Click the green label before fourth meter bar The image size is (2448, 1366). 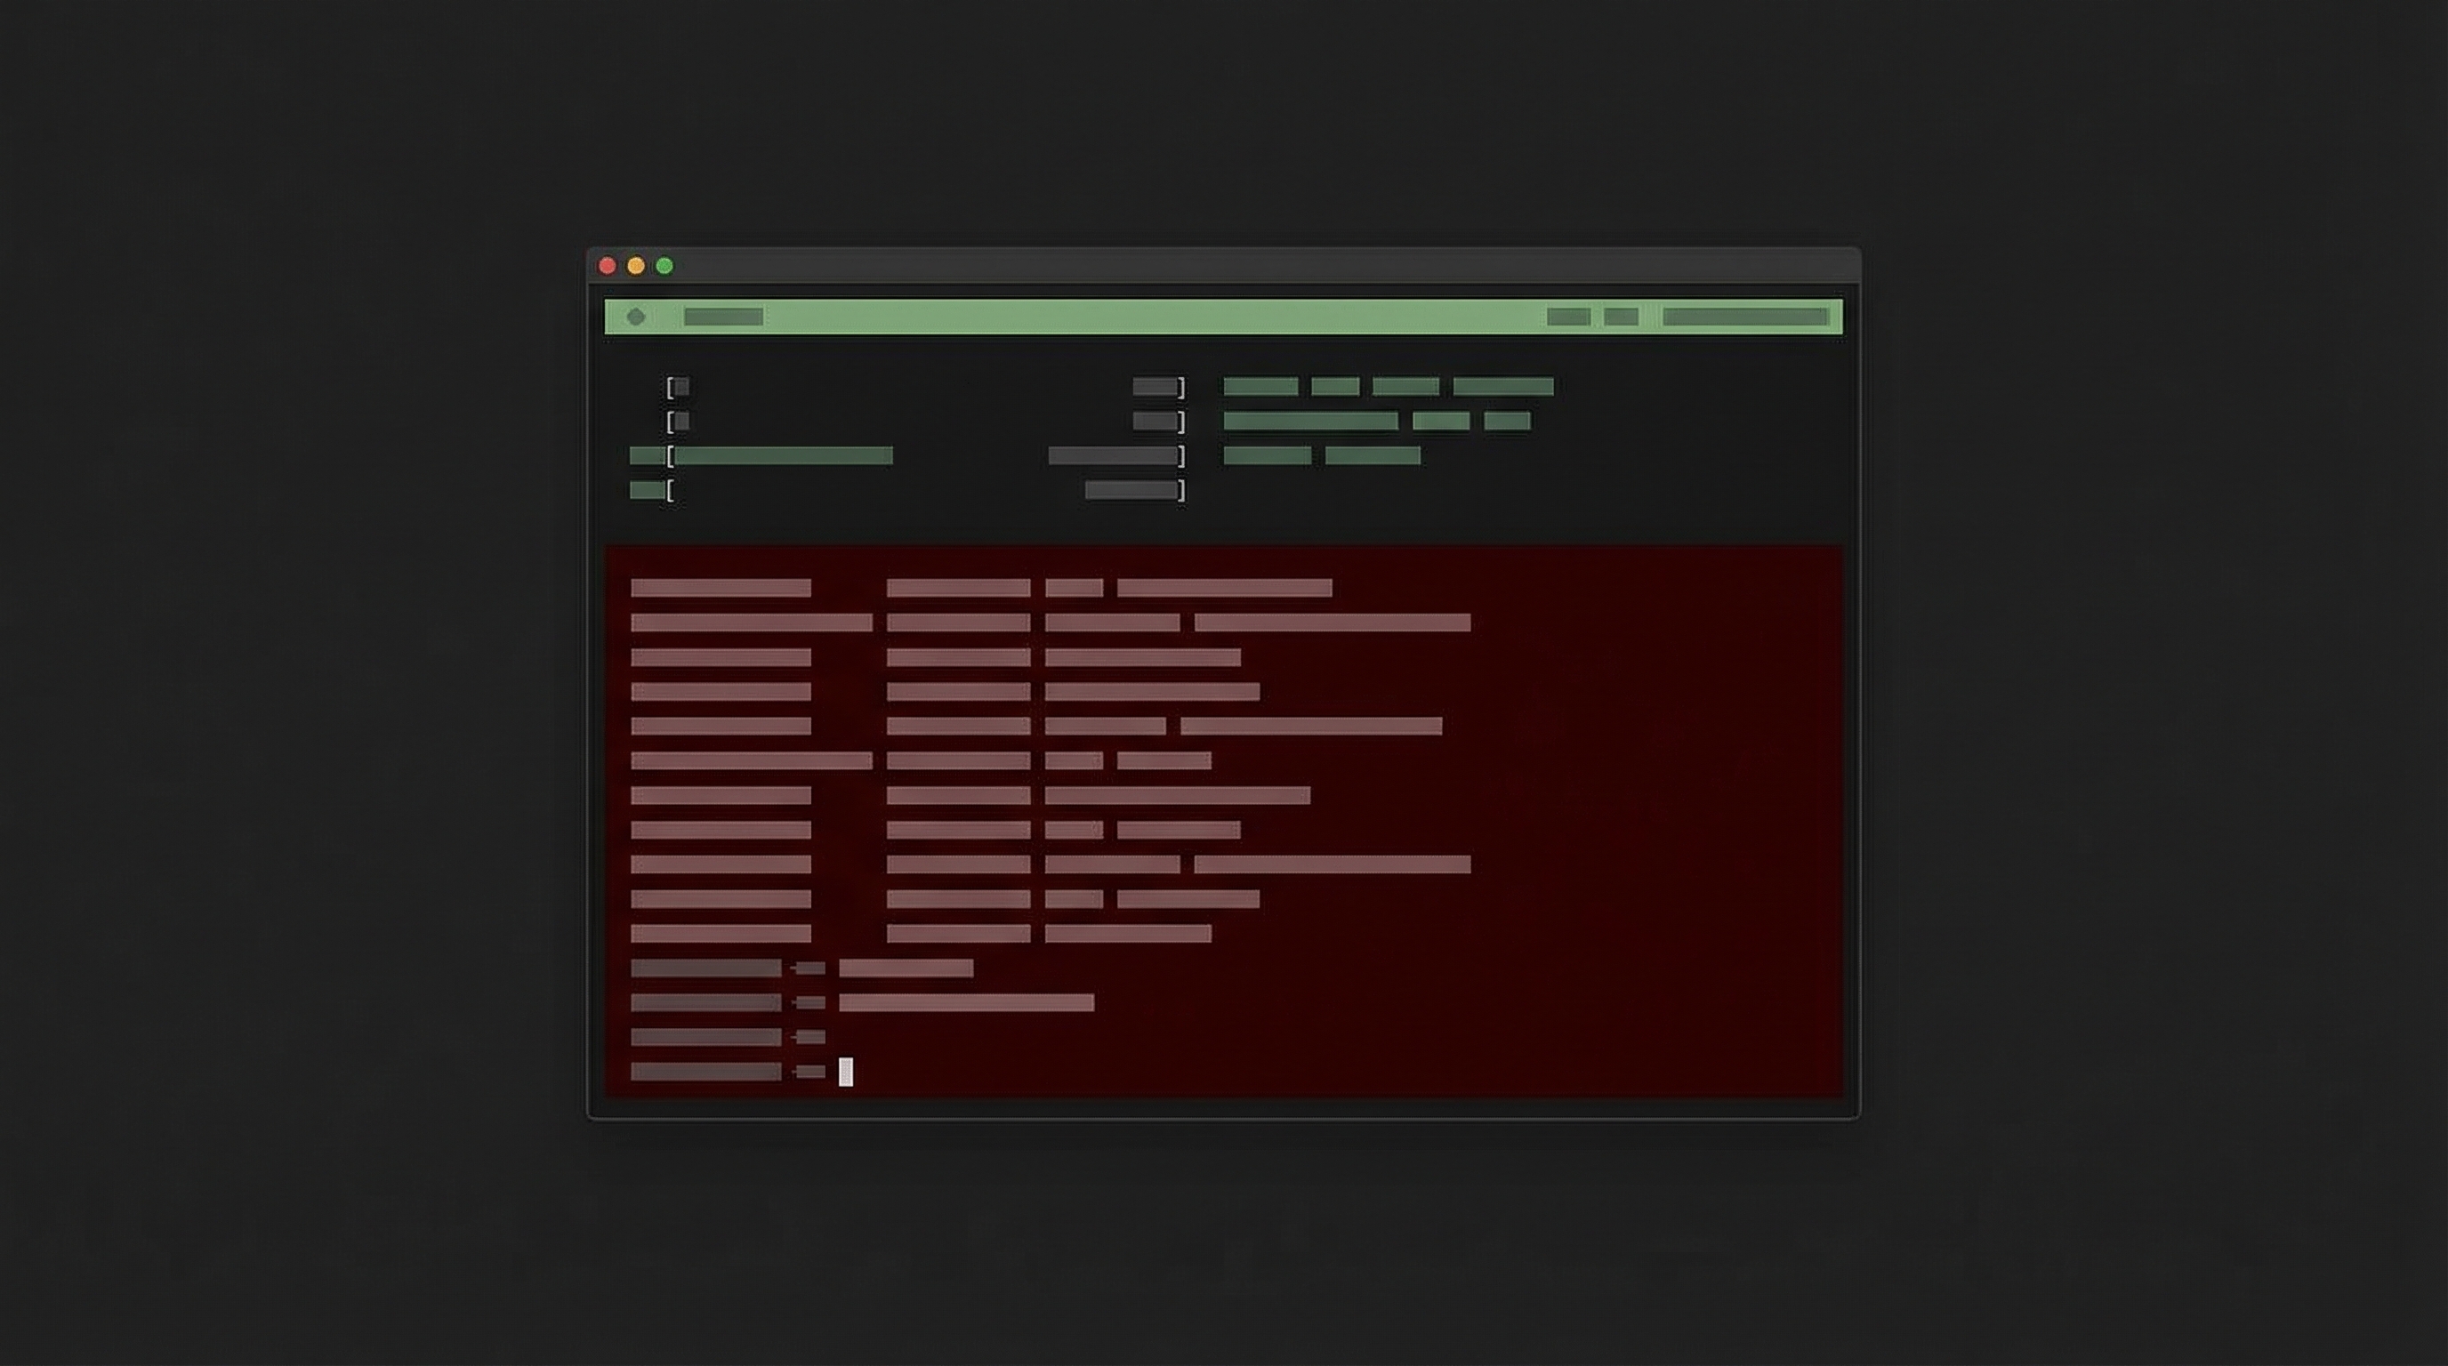(646, 490)
